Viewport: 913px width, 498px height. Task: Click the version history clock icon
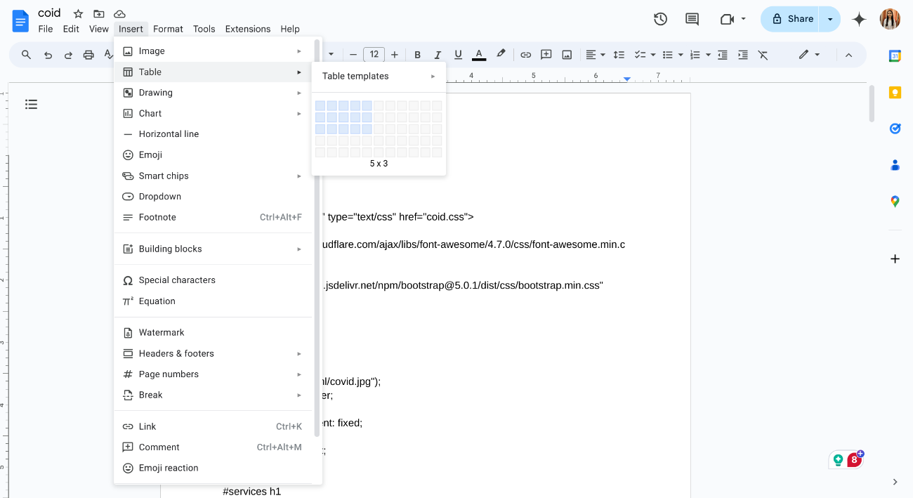coord(660,19)
